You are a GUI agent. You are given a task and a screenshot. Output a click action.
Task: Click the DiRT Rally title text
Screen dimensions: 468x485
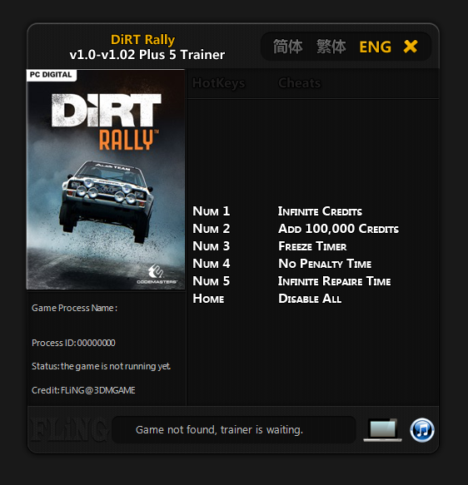[x=142, y=40]
